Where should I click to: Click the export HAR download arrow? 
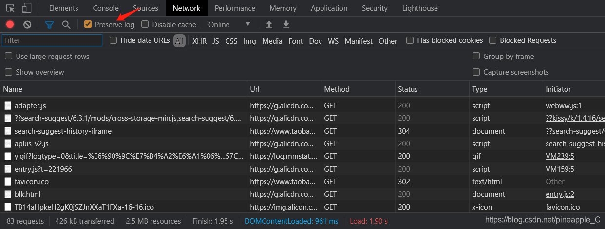point(286,24)
